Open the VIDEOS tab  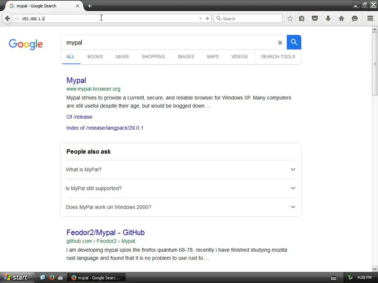pyautogui.click(x=239, y=57)
